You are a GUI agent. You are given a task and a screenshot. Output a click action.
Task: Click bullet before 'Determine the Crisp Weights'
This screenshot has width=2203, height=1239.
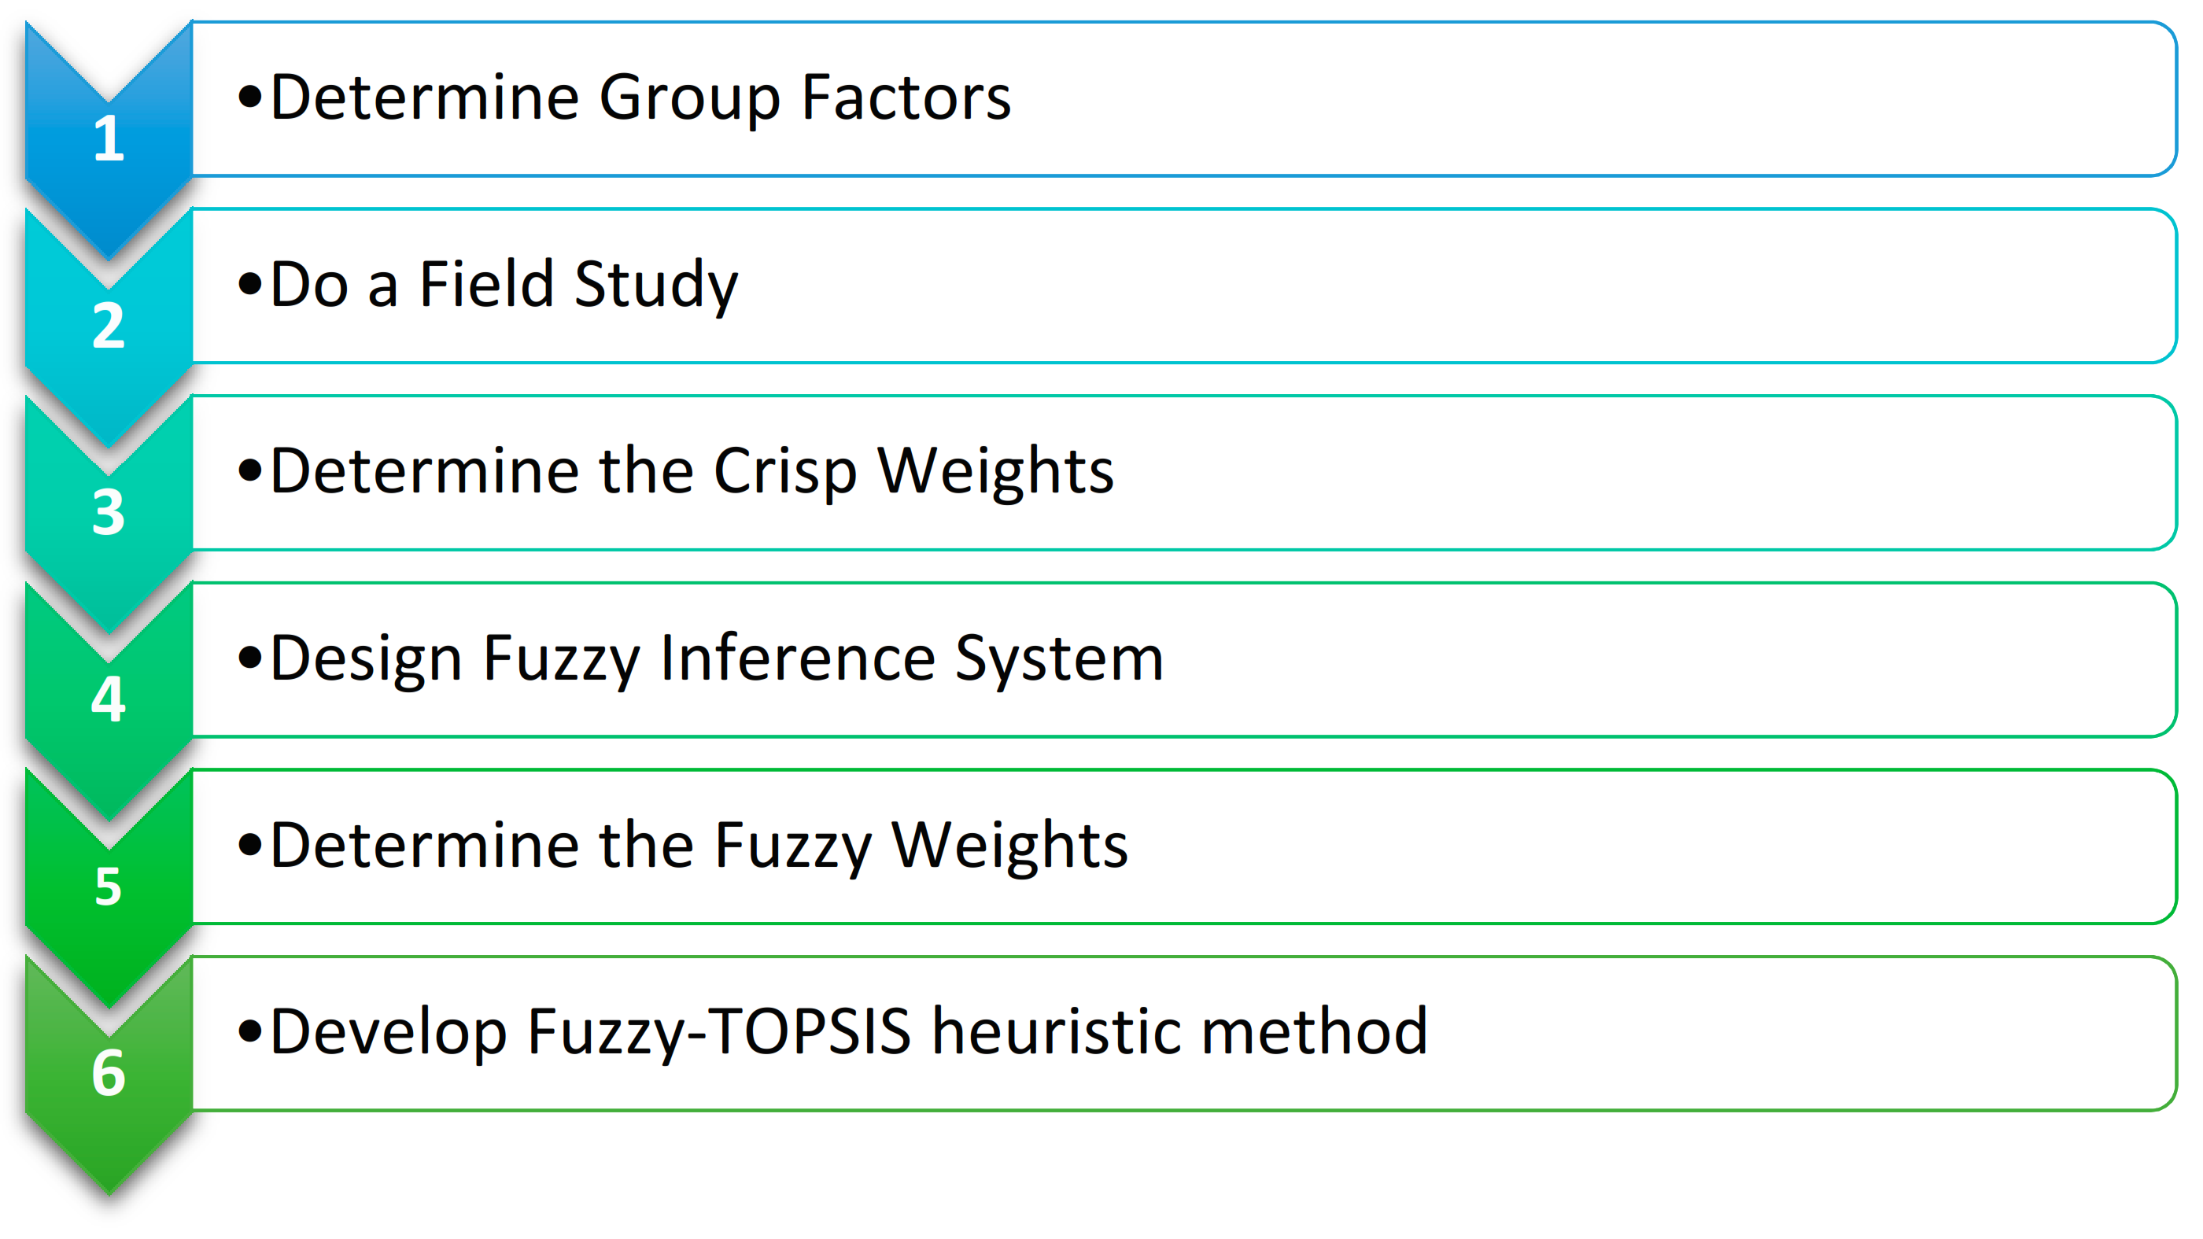[x=249, y=470]
